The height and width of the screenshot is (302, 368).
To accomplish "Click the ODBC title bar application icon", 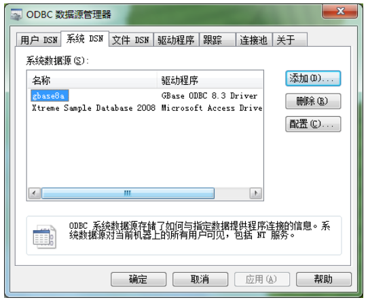I will (x=16, y=14).
